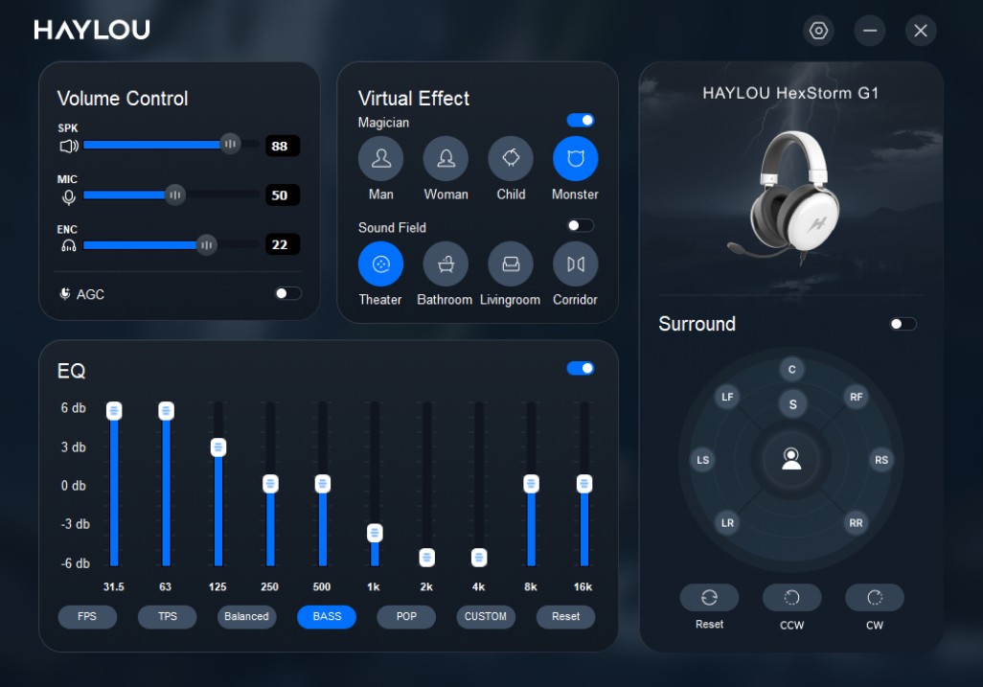Enable the Surround sound toggle
Screen dimensions: 983x687
902,324
